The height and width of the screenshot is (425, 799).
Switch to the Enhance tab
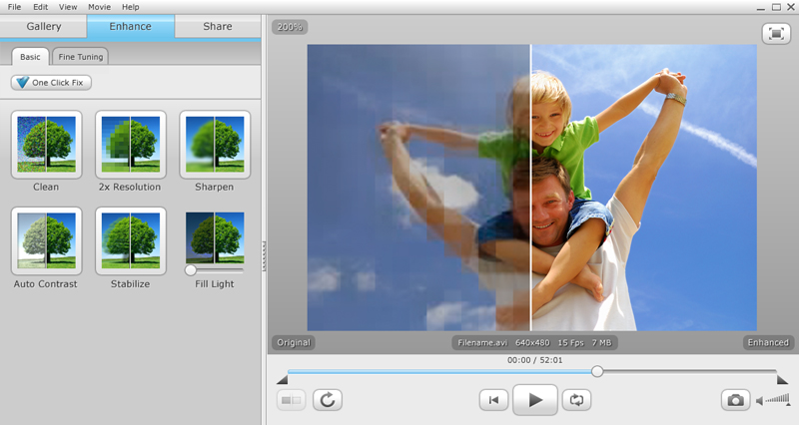[131, 27]
